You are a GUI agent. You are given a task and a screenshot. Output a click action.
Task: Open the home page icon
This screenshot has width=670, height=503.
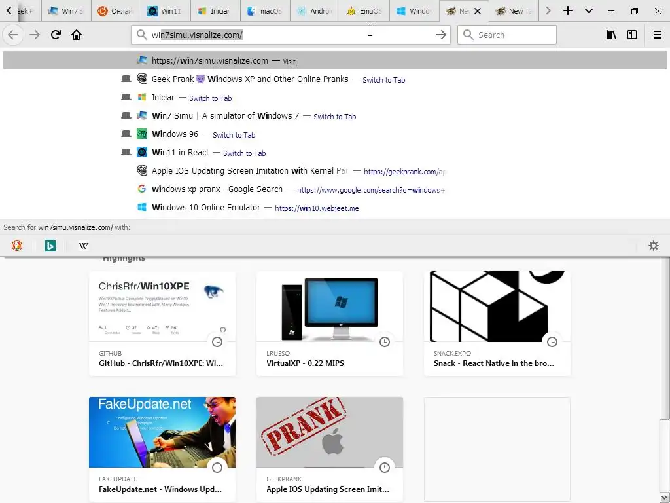(x=77, y=35)
